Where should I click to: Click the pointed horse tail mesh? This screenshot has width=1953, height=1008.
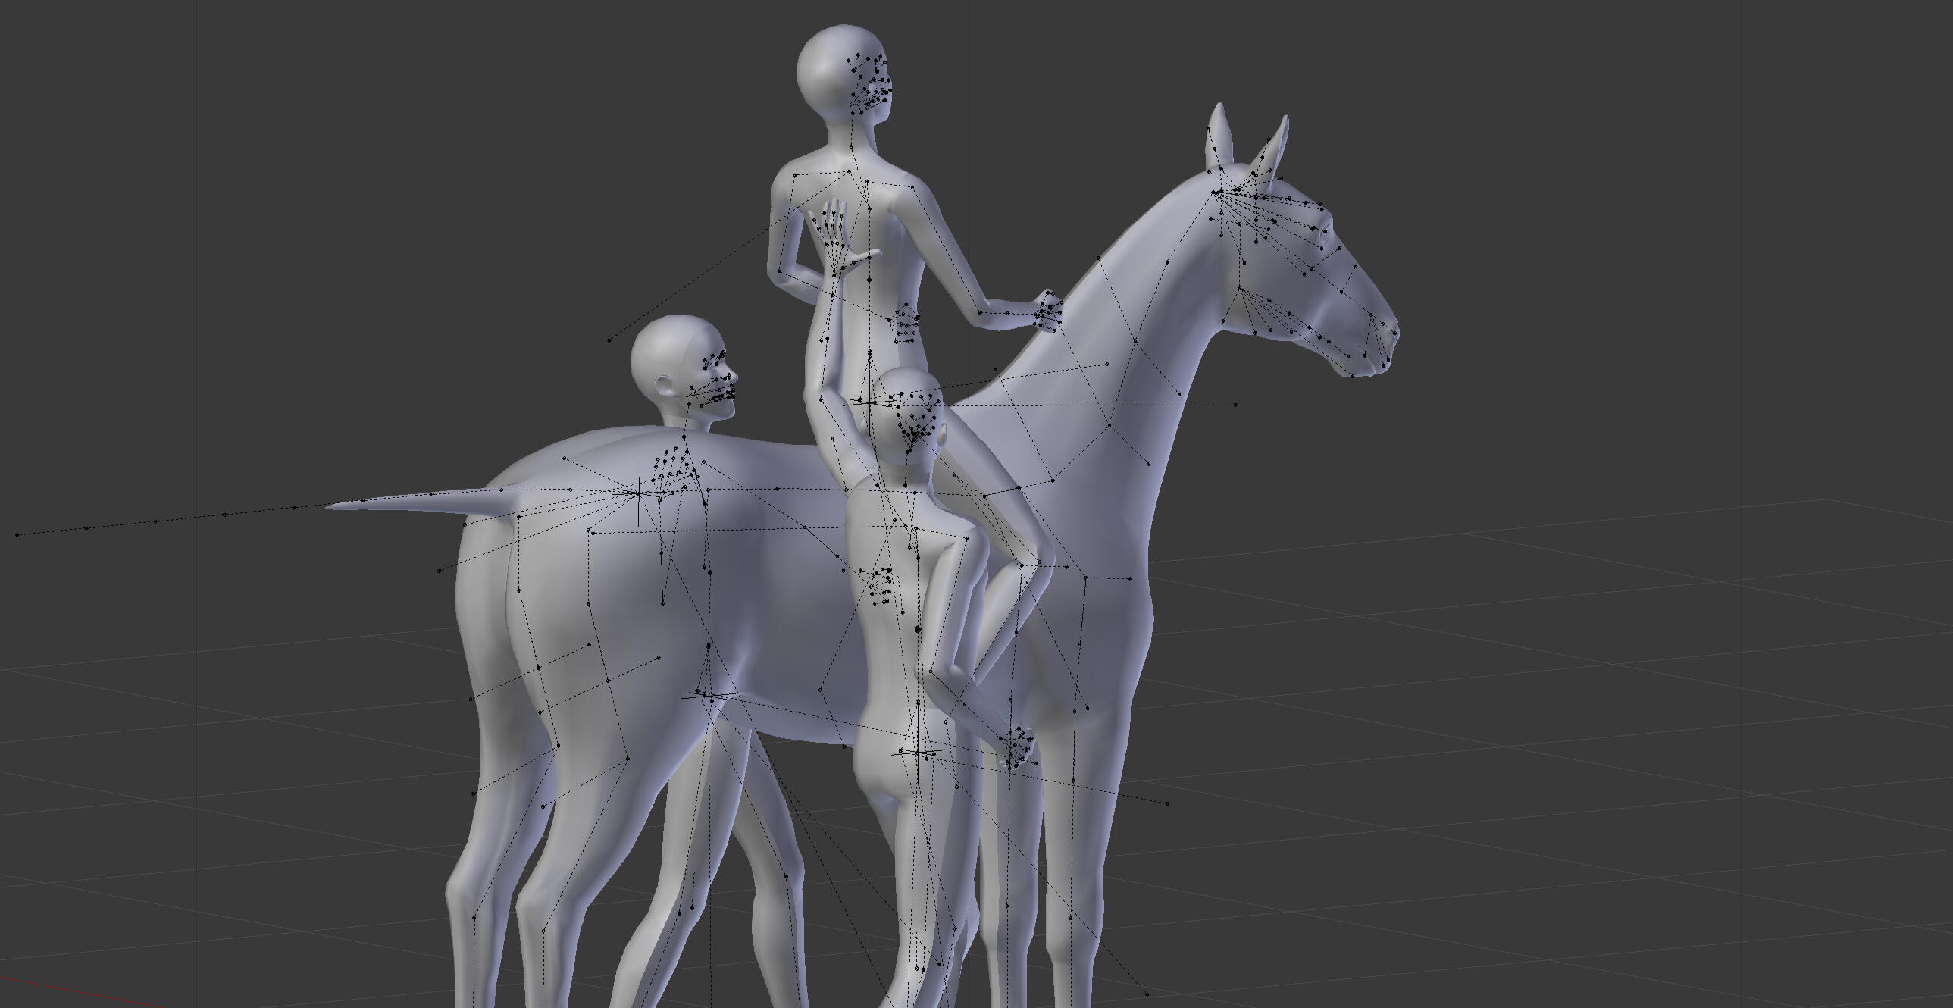pos(424,502)
